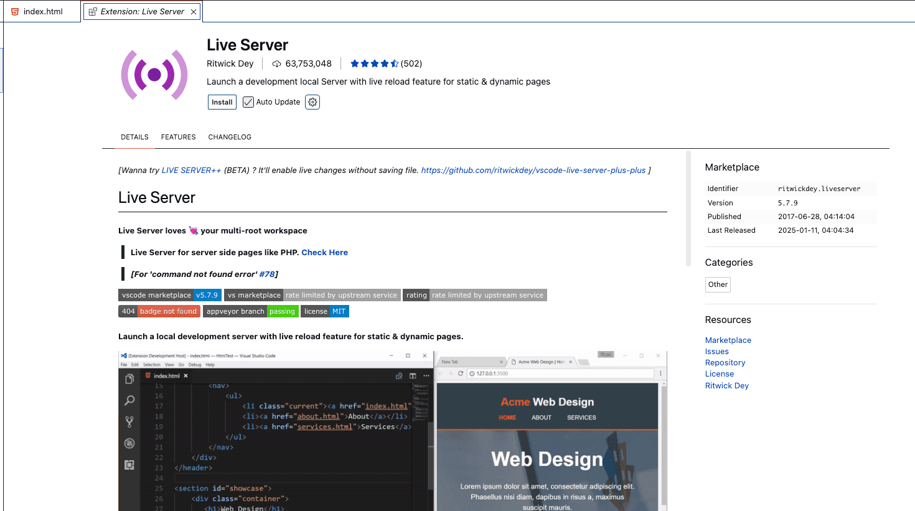This screenshot has height=511, width=915.
Task: Click the demo screenshot preview image
Action: point(393,431)
